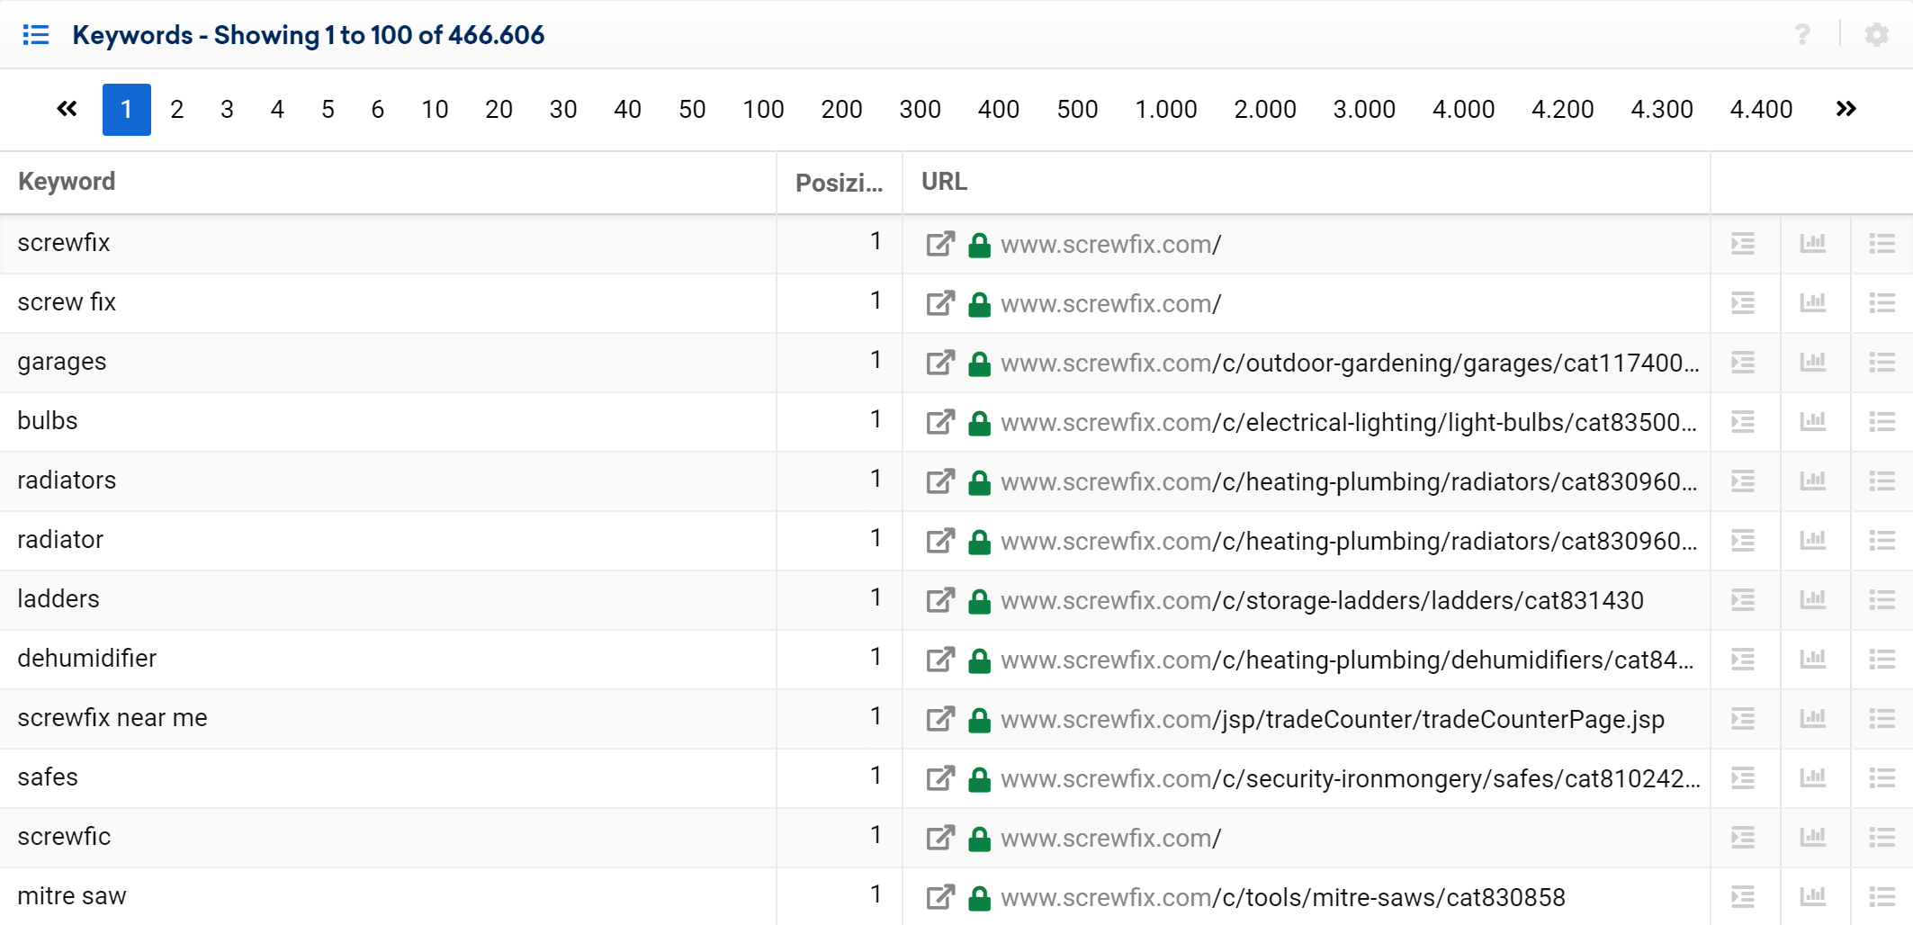The height and width of the screenshot is (925, 1913).
Task: Go to last page with double-right arrow
Action: pyautogui.click(x=1846, y=109)
